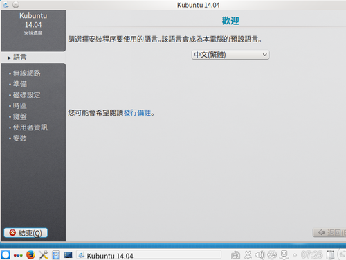This screenshot has height=260, width=346.
Task: Open the activities three-dots icon
Action: [x=18, y=255]
